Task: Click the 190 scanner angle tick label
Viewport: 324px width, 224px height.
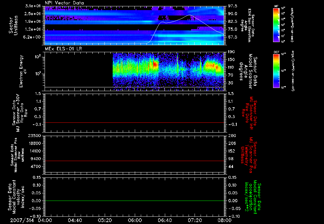Action: click(x=231, y=52)
